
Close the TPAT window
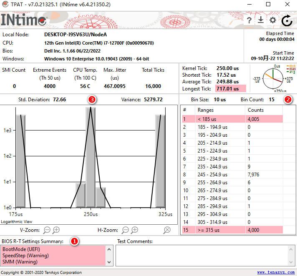coord(287,4)
